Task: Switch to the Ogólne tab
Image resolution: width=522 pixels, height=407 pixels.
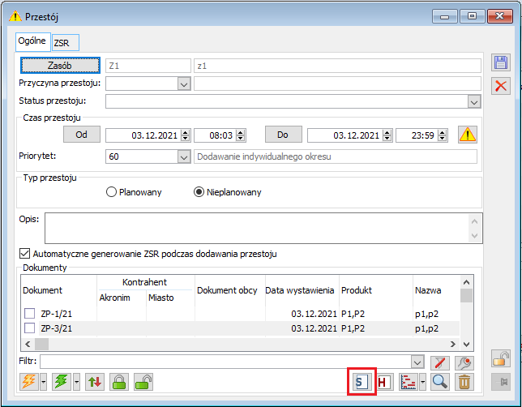Action: pos(32,41)
